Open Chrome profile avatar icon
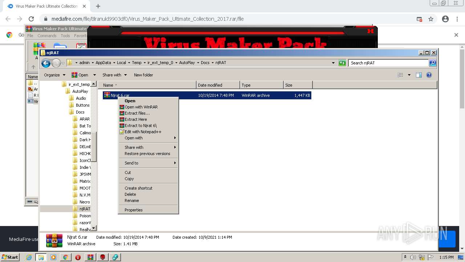Viewport: 465px width, 262px height. click(445, 19)
